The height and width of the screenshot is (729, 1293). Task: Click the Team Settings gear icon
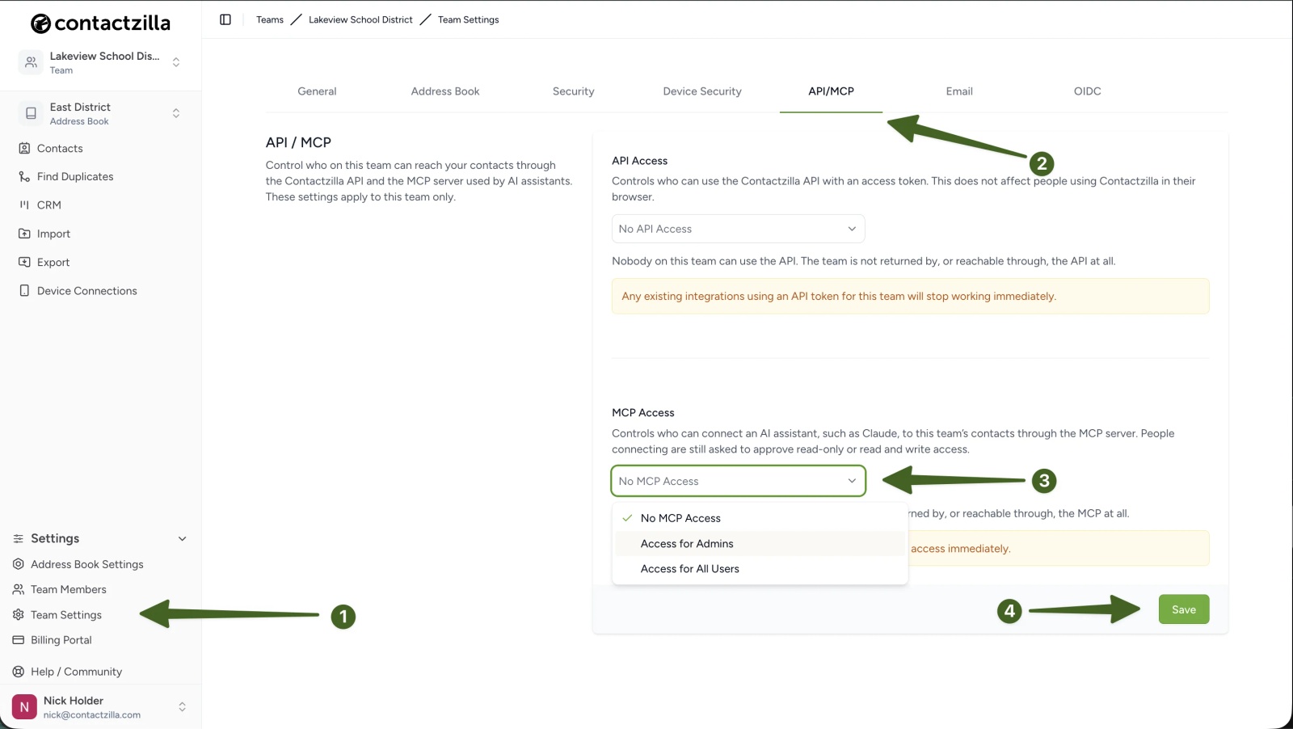point(19,615)
